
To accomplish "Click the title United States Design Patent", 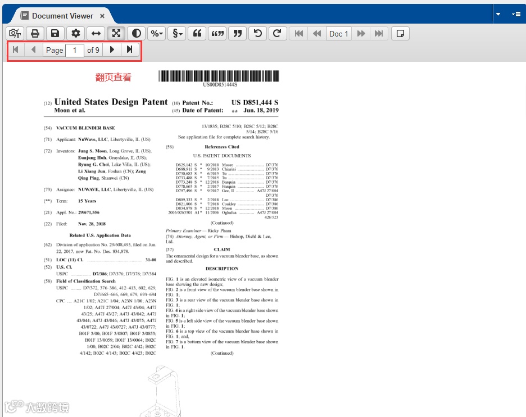I will (x=111, y=102).
